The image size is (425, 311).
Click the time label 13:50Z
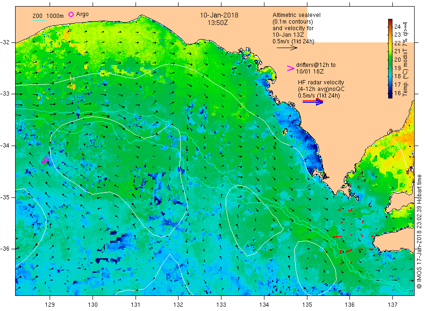coord(218,23)
